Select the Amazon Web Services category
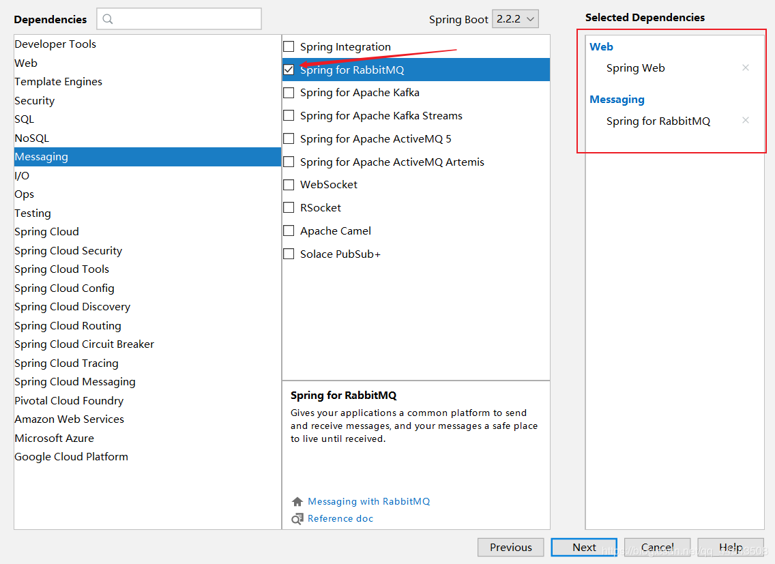The height and width of the screenshot is (564, 775). tap(147, 419)
